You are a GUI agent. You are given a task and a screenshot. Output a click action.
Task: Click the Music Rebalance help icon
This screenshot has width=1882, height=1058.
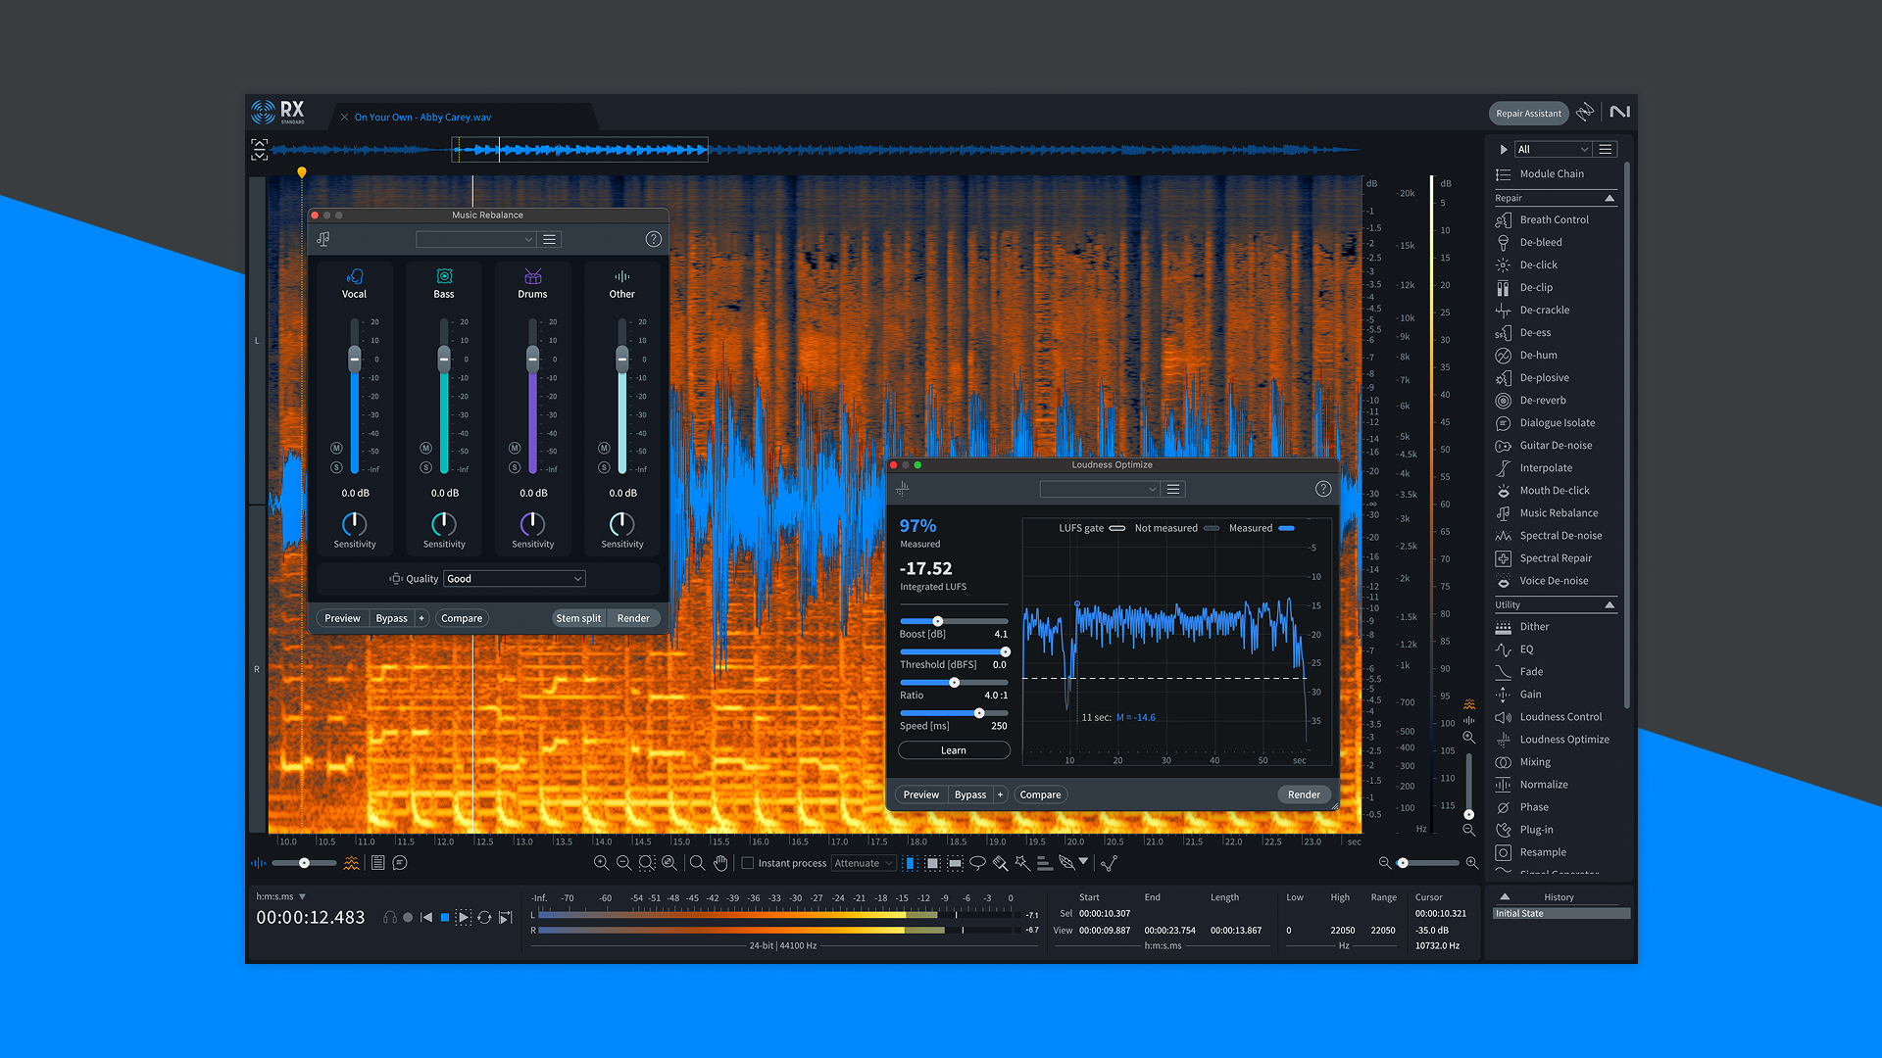coord(653,239)
